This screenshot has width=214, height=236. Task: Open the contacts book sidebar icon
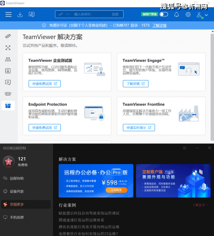[8, 71]
